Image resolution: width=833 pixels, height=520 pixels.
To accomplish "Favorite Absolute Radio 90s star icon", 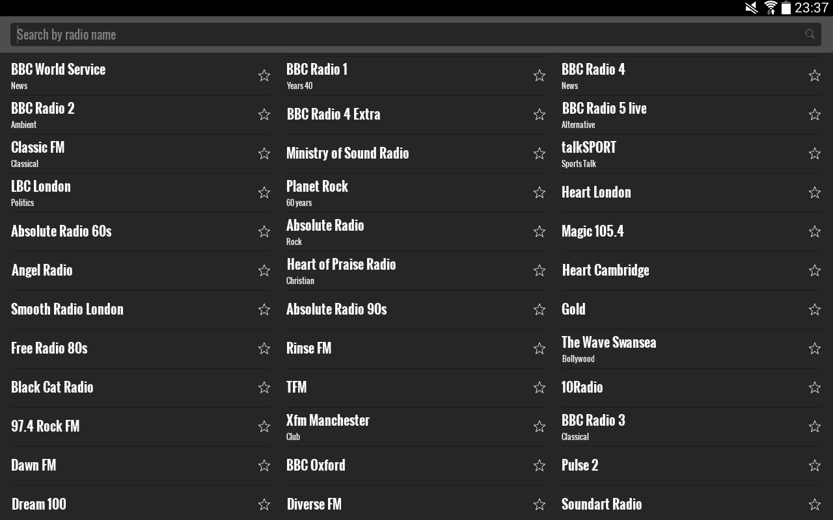I will (539, 309).
